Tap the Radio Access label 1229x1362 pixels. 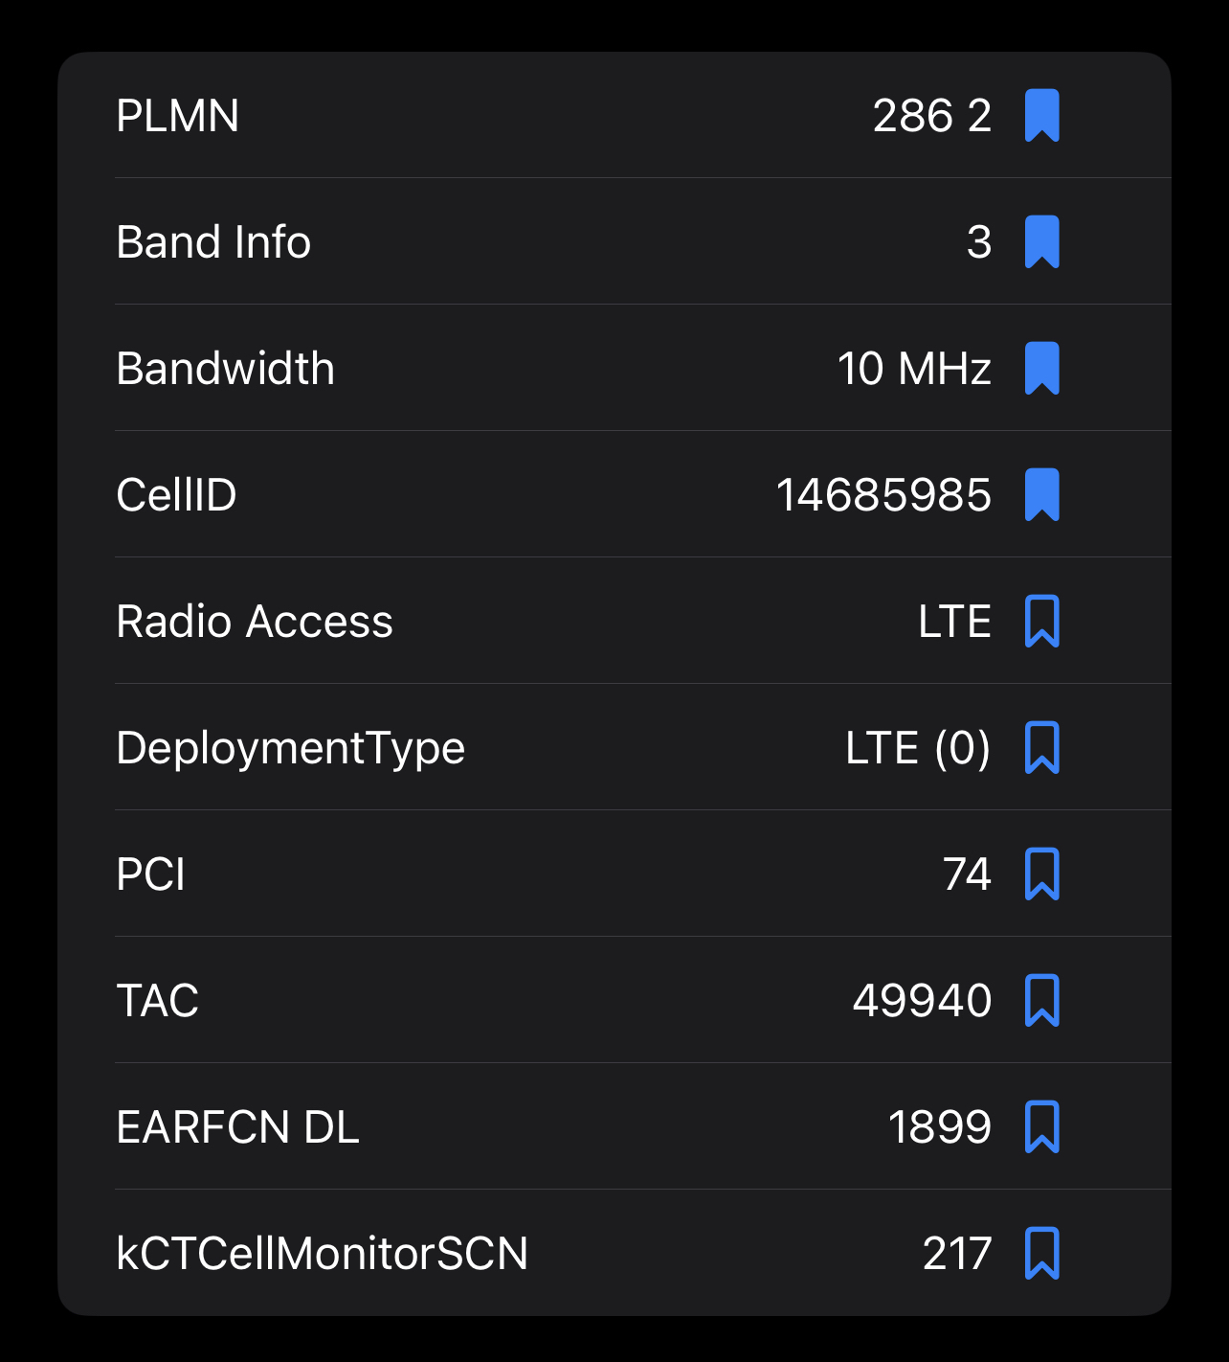255,622
